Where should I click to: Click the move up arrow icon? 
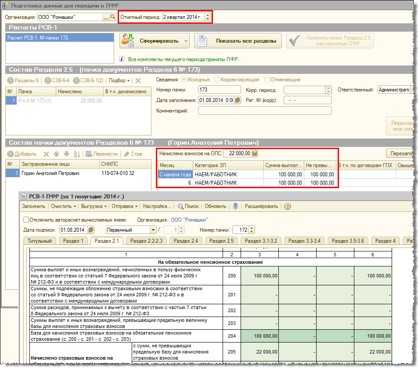[56, 154]
